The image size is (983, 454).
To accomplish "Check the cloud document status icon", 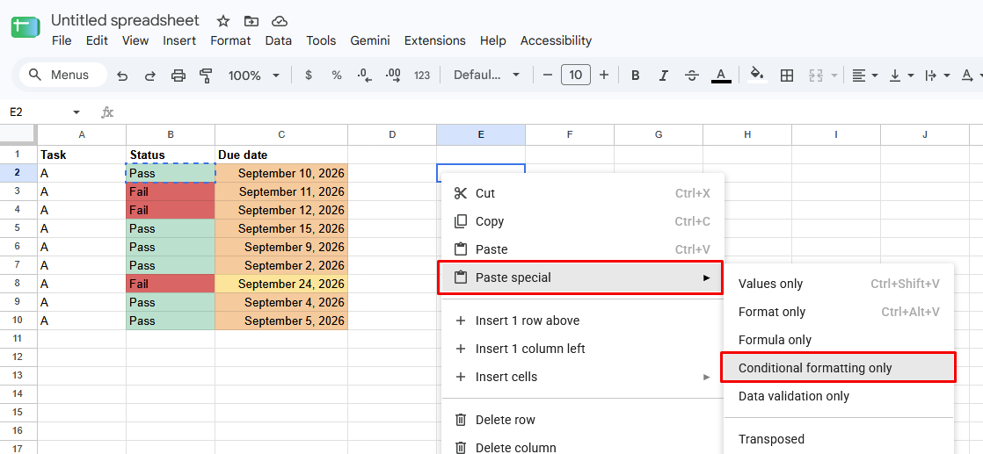I will coord(280,21).
